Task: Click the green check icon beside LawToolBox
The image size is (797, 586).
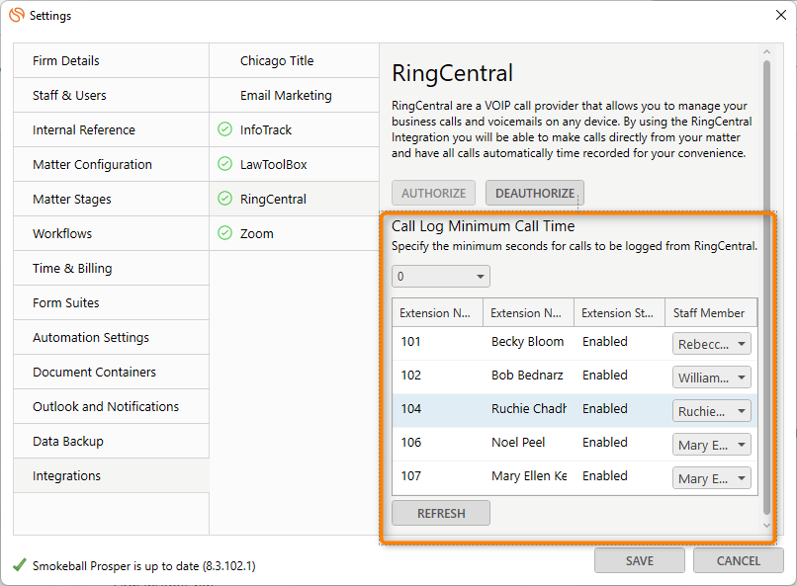Action: point(224,164)
